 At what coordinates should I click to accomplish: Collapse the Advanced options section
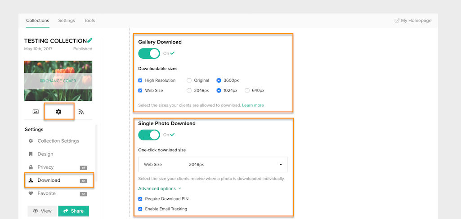click(x=160, y=188)
